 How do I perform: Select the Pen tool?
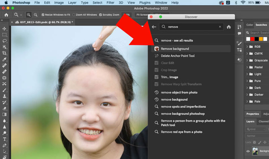click(x=5, y=145)
